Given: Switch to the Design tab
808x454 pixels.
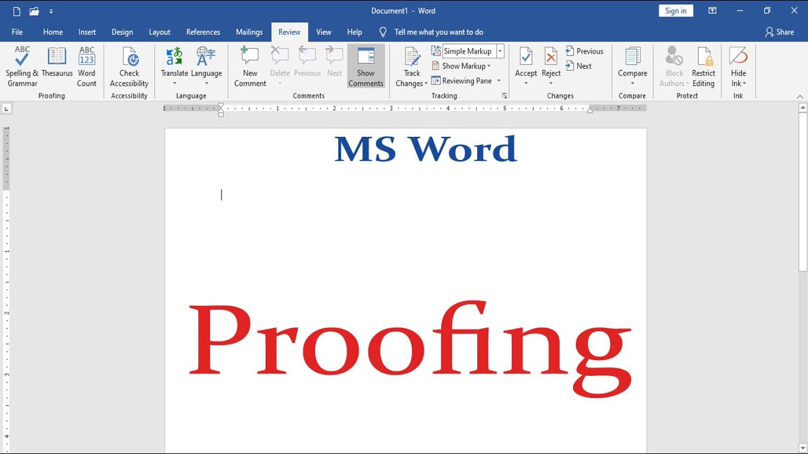Looking at the screenshot, I should click(122, 32).
